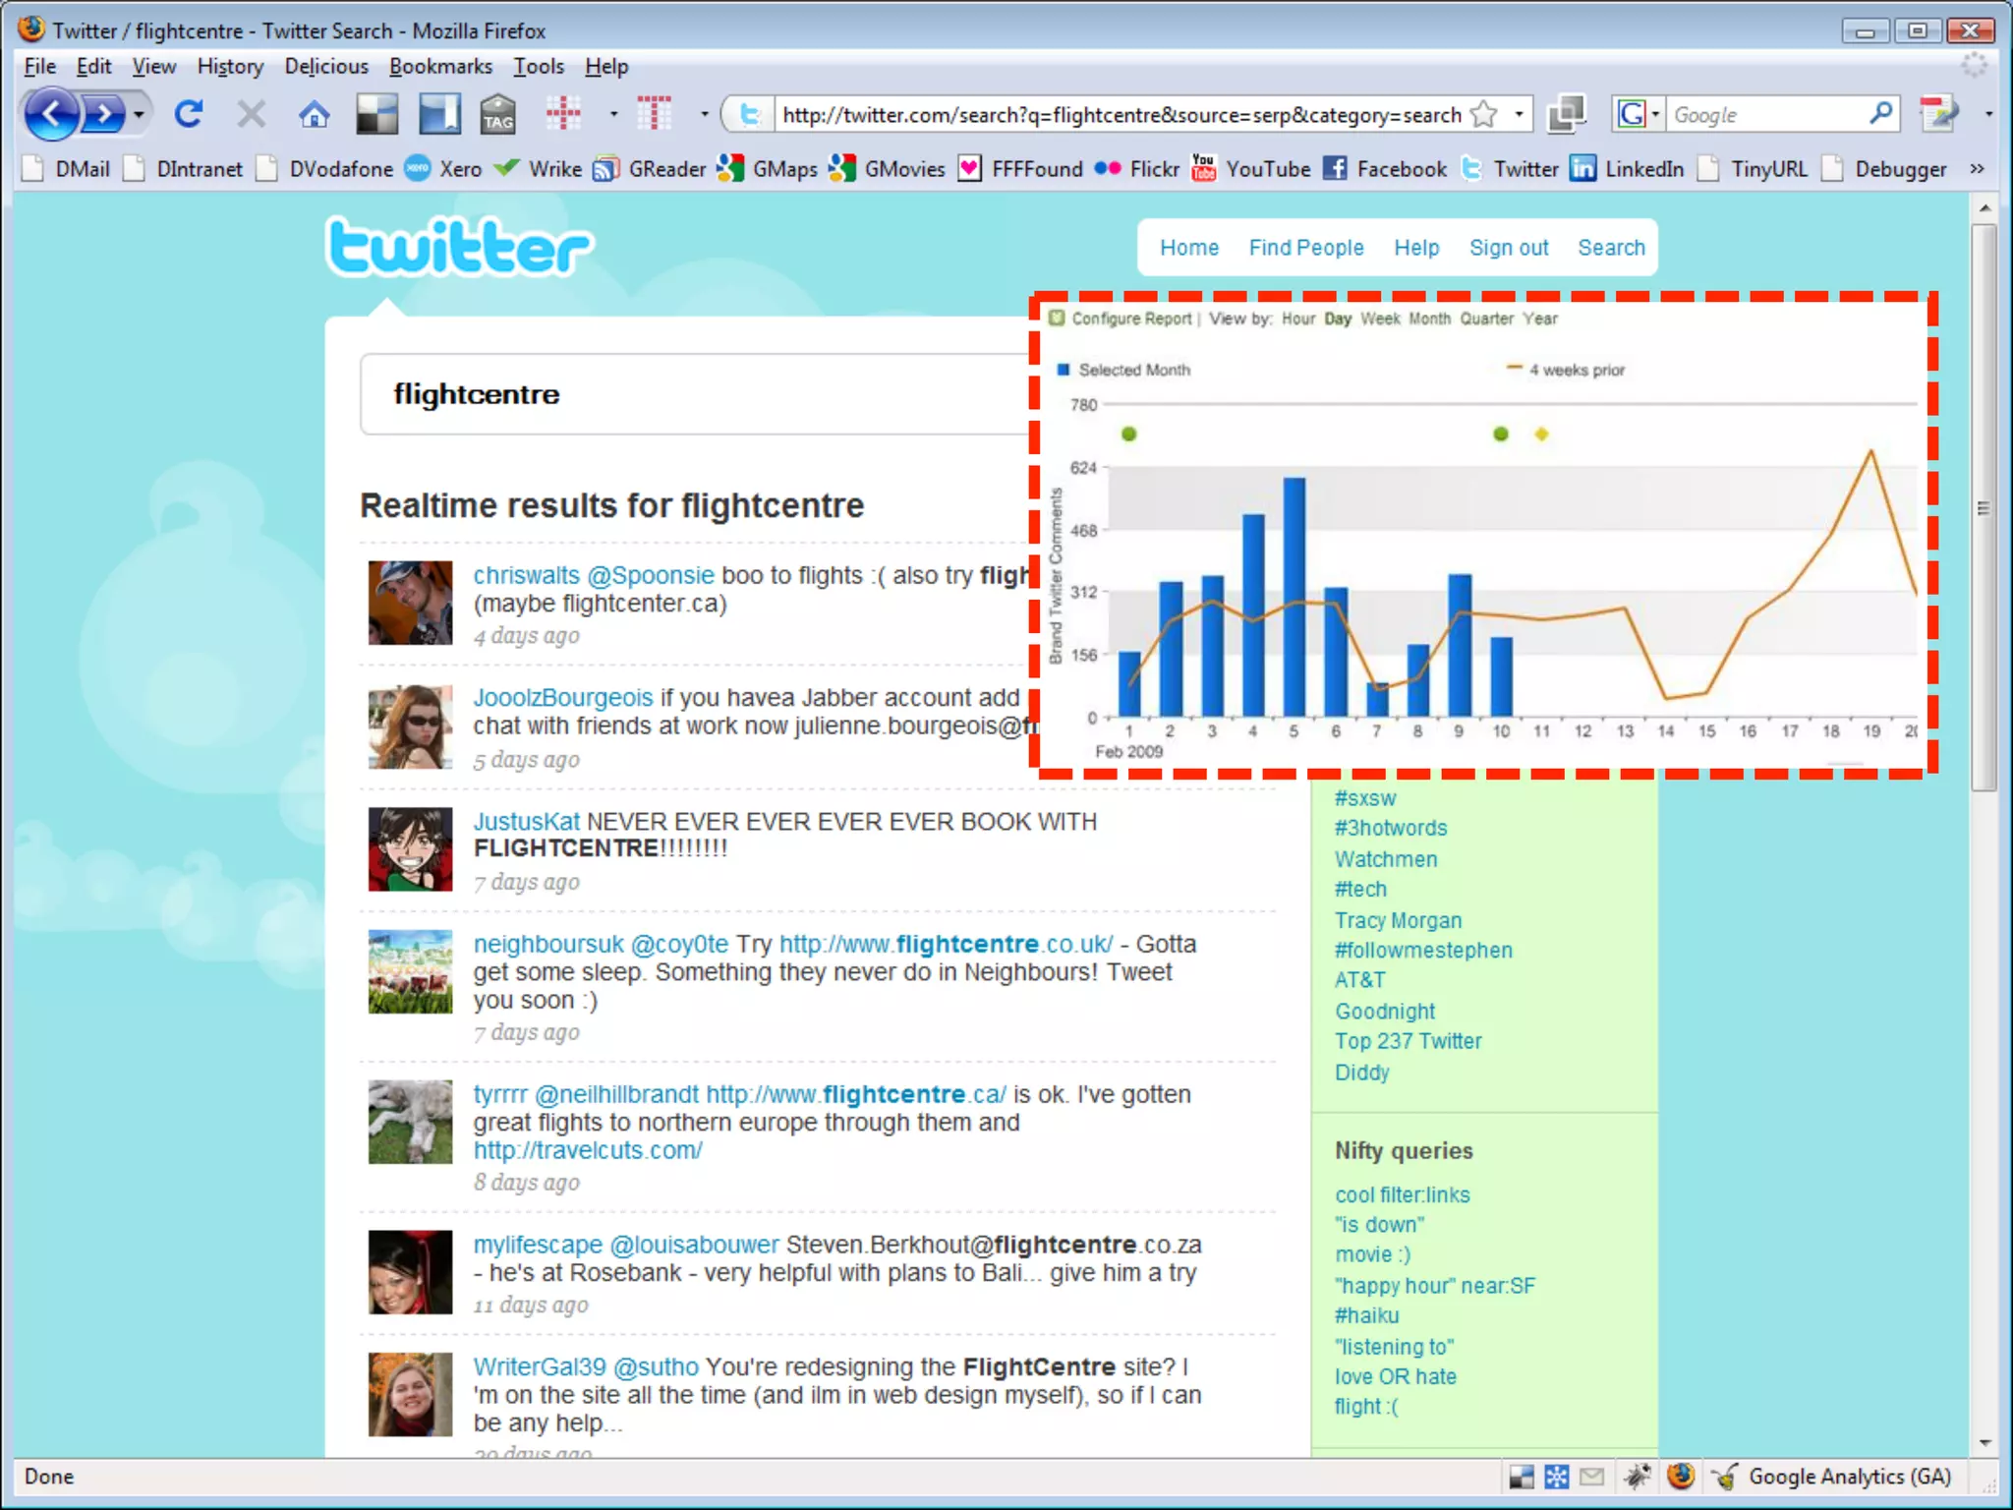The image size is (2013, 1510).
Task: Click the 4 weeks prior orange legend swatch
Action: coord(1514,369)
